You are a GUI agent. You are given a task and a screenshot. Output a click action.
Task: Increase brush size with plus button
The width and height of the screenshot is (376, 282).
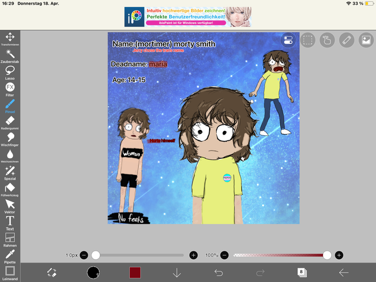pyautogui.click(x=193, y=255)
